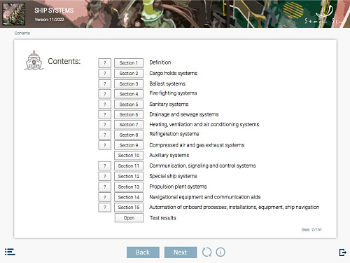The height and width of the screenshot is (263, 350).
Task: Open Section 15 button
Action: (129, 208)
